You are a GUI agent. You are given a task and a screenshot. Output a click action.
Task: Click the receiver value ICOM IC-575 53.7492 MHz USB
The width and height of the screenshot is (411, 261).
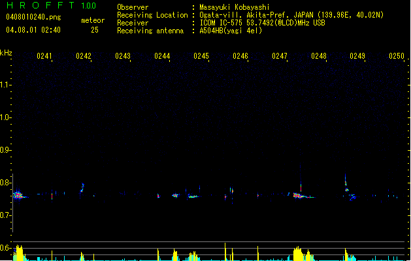[x=262, y=23]
